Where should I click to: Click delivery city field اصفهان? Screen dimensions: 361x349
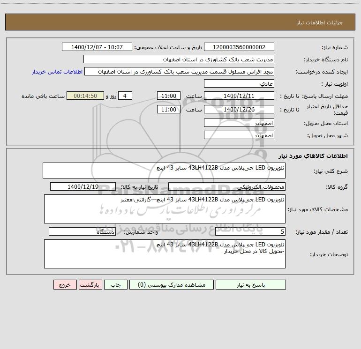239,135
